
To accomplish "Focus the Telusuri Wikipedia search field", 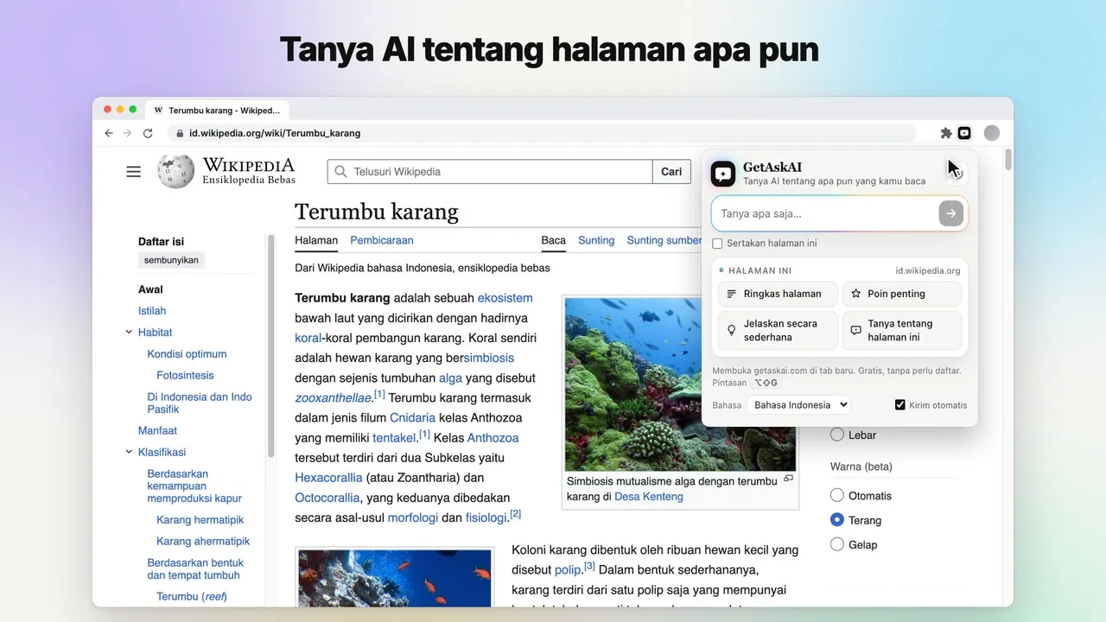I will [490, 172].
